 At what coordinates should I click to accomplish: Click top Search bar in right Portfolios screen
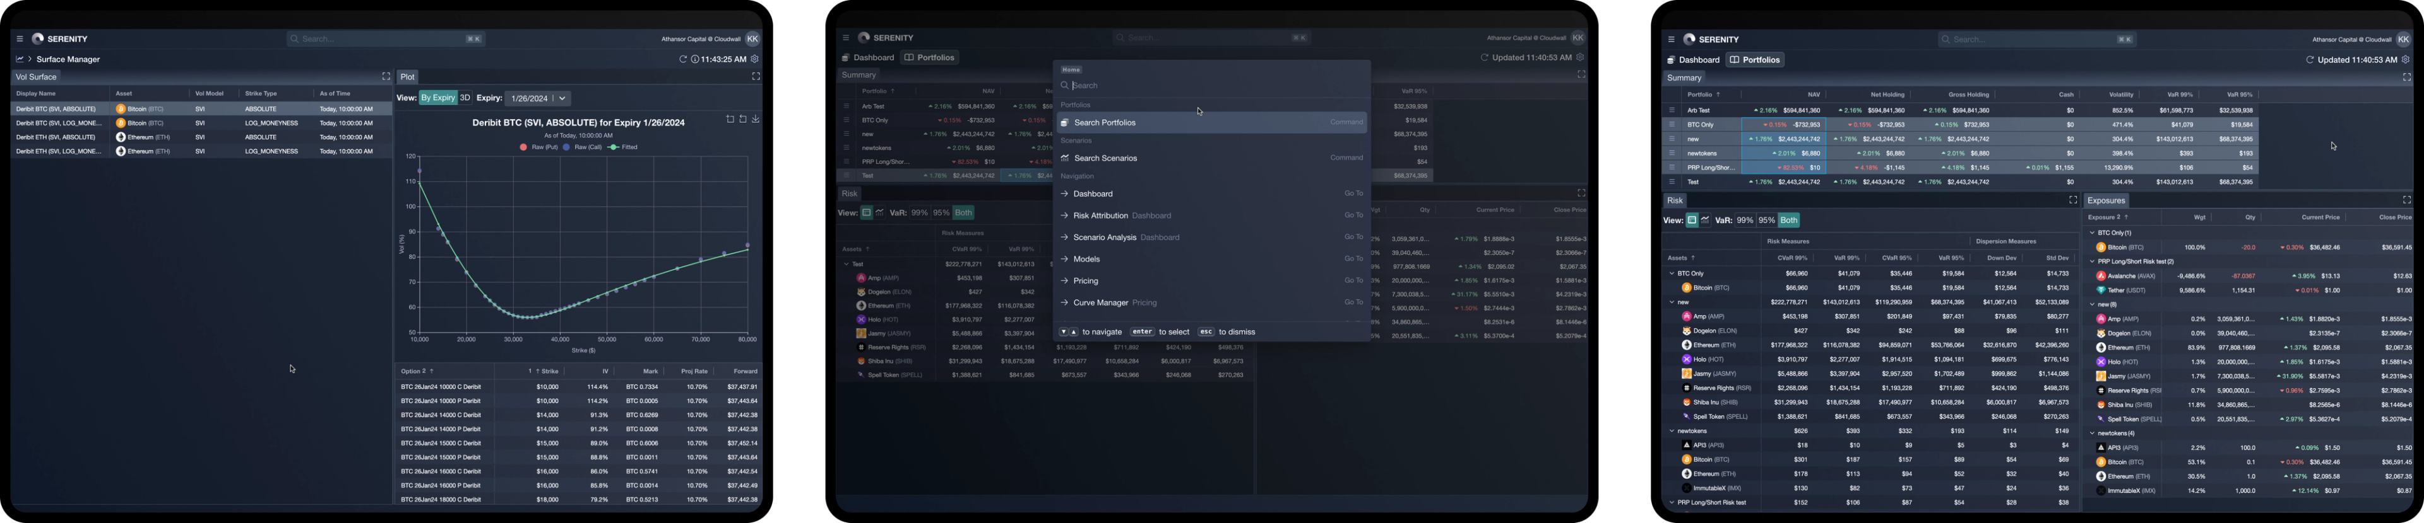click(x=2037, y=40)
